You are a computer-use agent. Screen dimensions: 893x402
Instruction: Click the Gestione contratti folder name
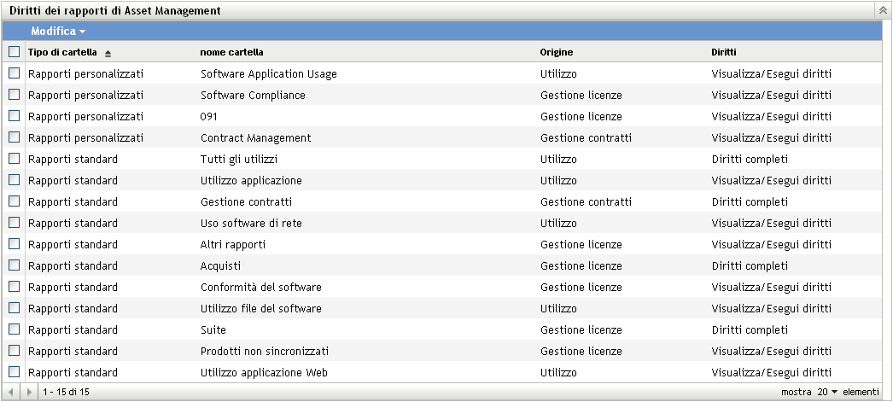246,201
